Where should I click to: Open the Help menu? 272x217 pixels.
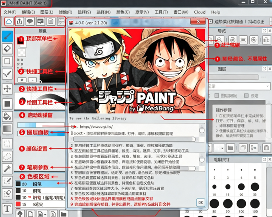point(216,12)
